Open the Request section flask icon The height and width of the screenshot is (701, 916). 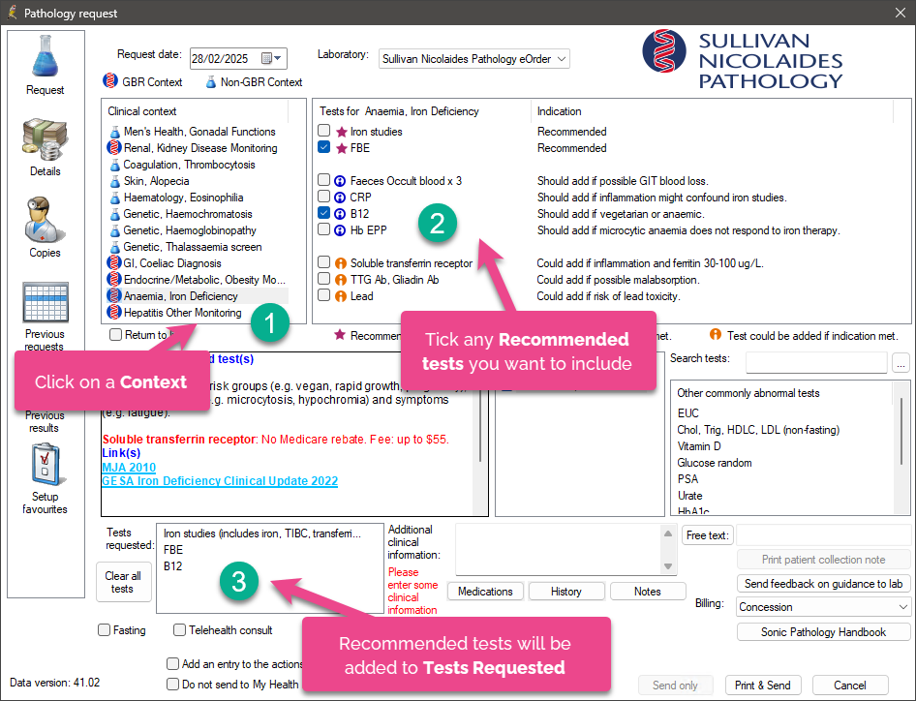tap(46, 56)
